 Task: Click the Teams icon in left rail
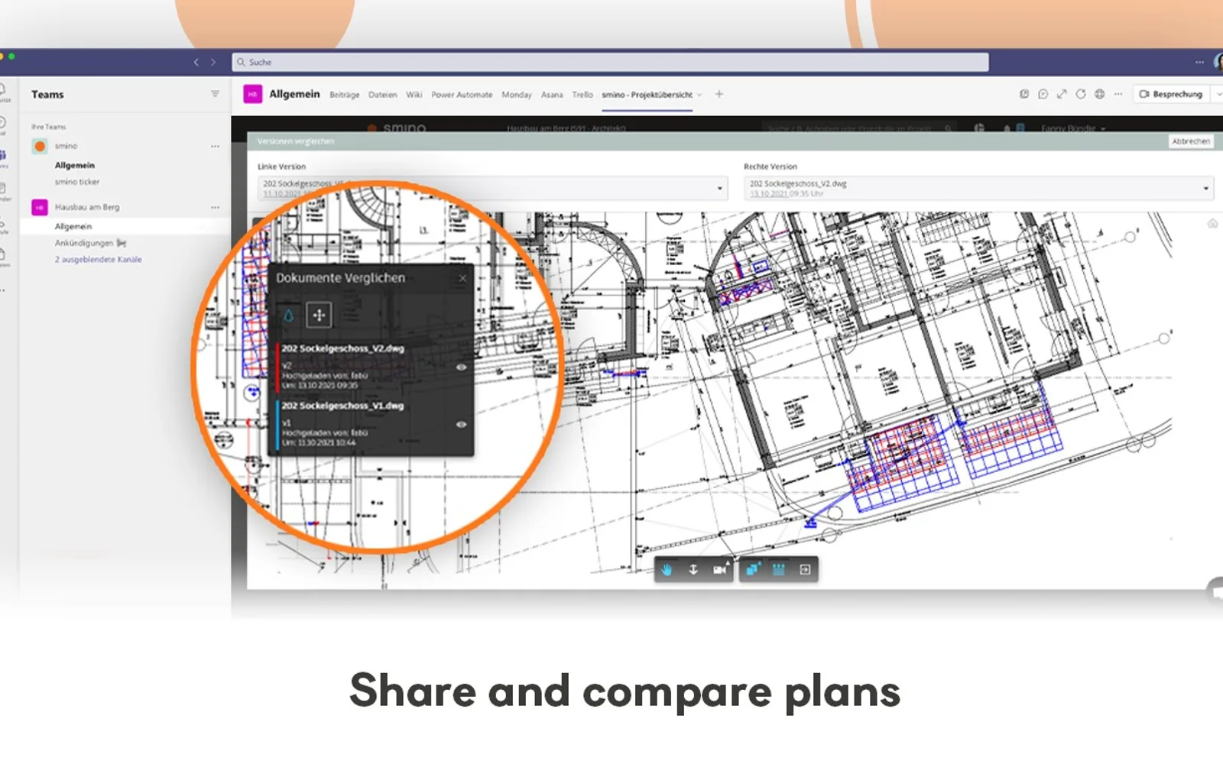pyautogui.click(x=2, y=156)
